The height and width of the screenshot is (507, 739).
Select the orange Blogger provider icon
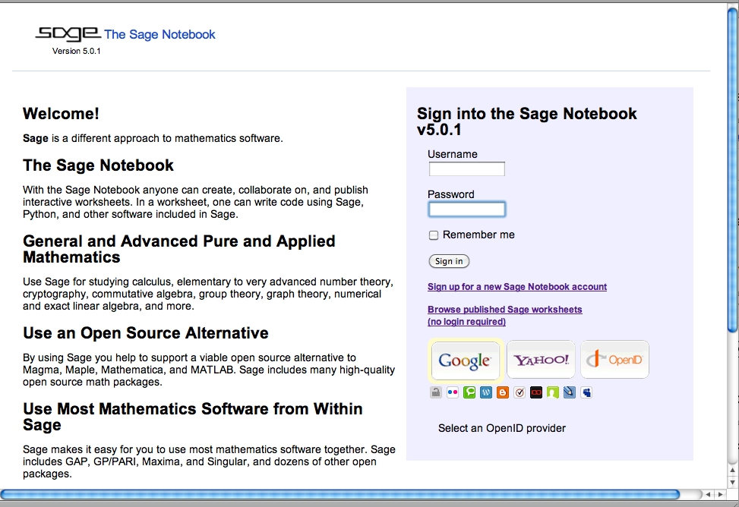[x=503, y=392]
